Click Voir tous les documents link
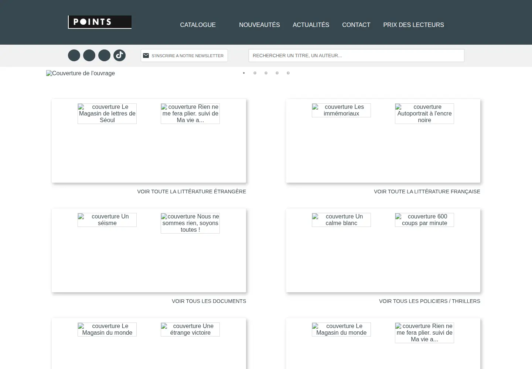This screenshot has width=532, height=369. point(209,301)
